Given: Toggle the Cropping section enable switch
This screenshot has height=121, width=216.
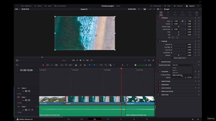Looking at the screenshot, I should (160, 41).
